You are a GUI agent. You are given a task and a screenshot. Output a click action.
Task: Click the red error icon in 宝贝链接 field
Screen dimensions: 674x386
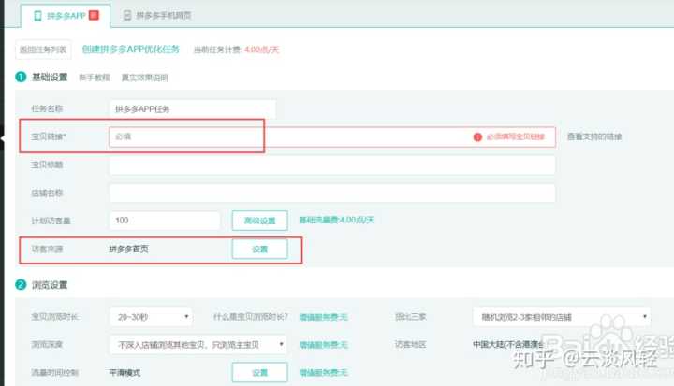[477, 136]
